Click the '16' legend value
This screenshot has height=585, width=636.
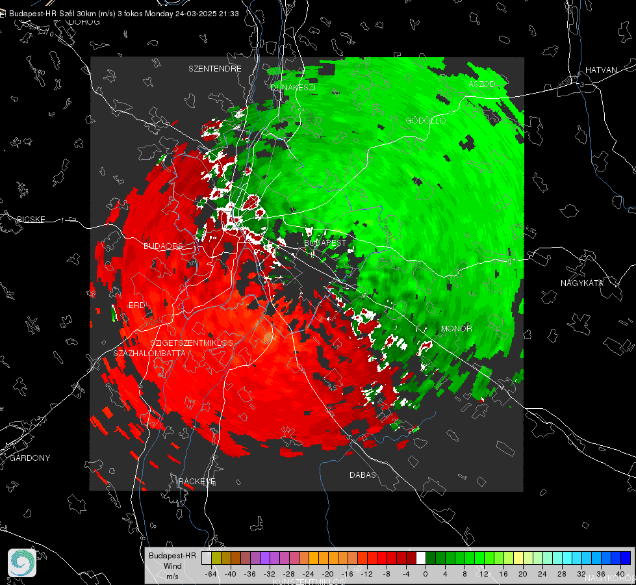coord(503,574)
